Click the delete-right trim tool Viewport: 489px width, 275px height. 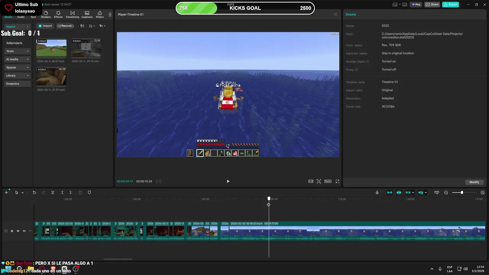point(71,192)
